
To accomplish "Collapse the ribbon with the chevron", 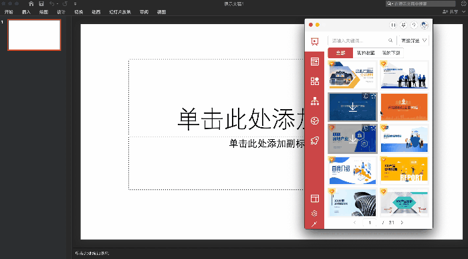I will [x=463, y=11].
